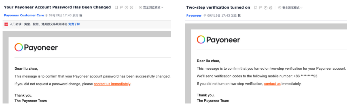Viewport: 351px width, 108px height.
Task: Bookmark the two-step verification email
Action: click(x=256, y=8)
